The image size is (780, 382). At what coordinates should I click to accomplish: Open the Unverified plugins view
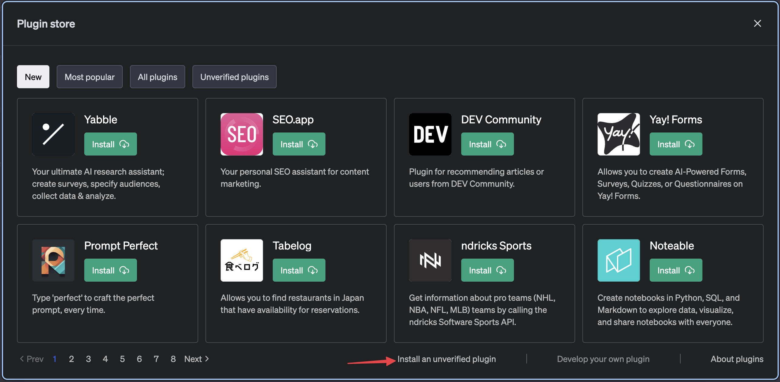click(234, 77)
